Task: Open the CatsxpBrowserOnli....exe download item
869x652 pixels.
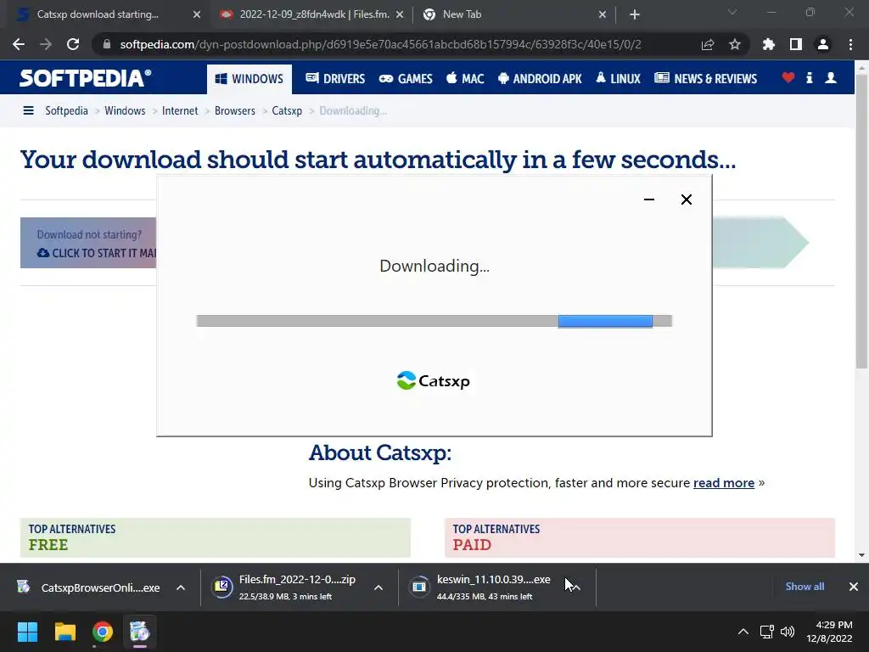Action: tap(90, 587)
